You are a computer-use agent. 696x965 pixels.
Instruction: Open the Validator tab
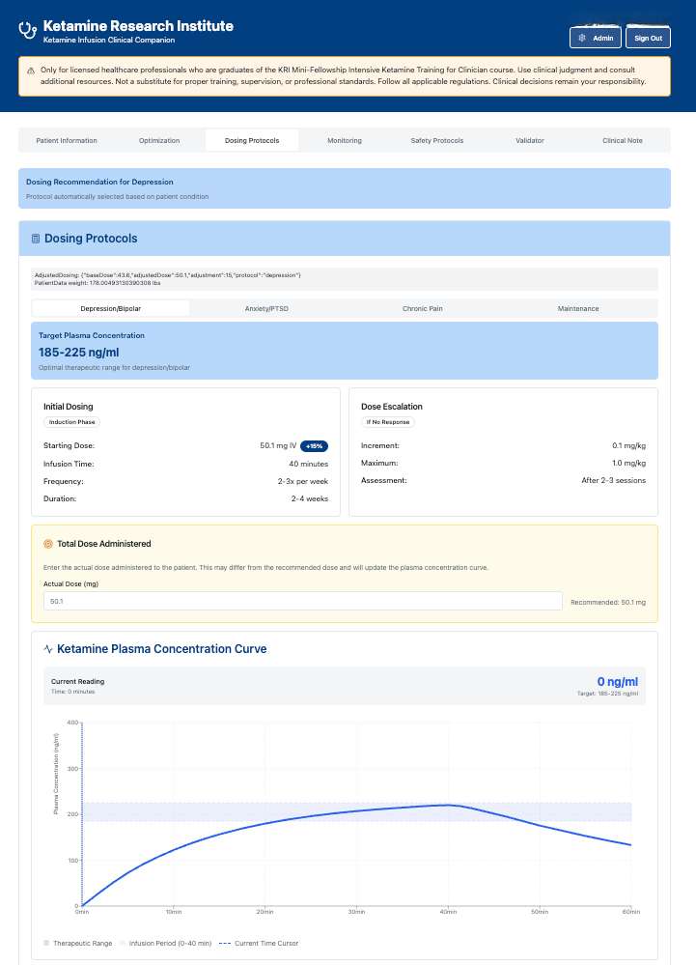coord(529,141)
